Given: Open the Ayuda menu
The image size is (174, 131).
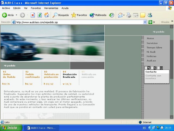Looking at the screenshot, I should tap(65, 8).
